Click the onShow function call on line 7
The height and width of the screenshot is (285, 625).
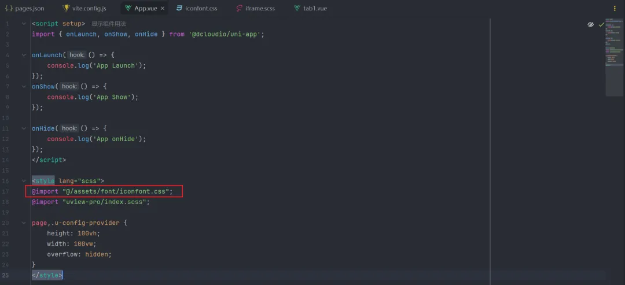pyautogui.click(x=43, y=86)
